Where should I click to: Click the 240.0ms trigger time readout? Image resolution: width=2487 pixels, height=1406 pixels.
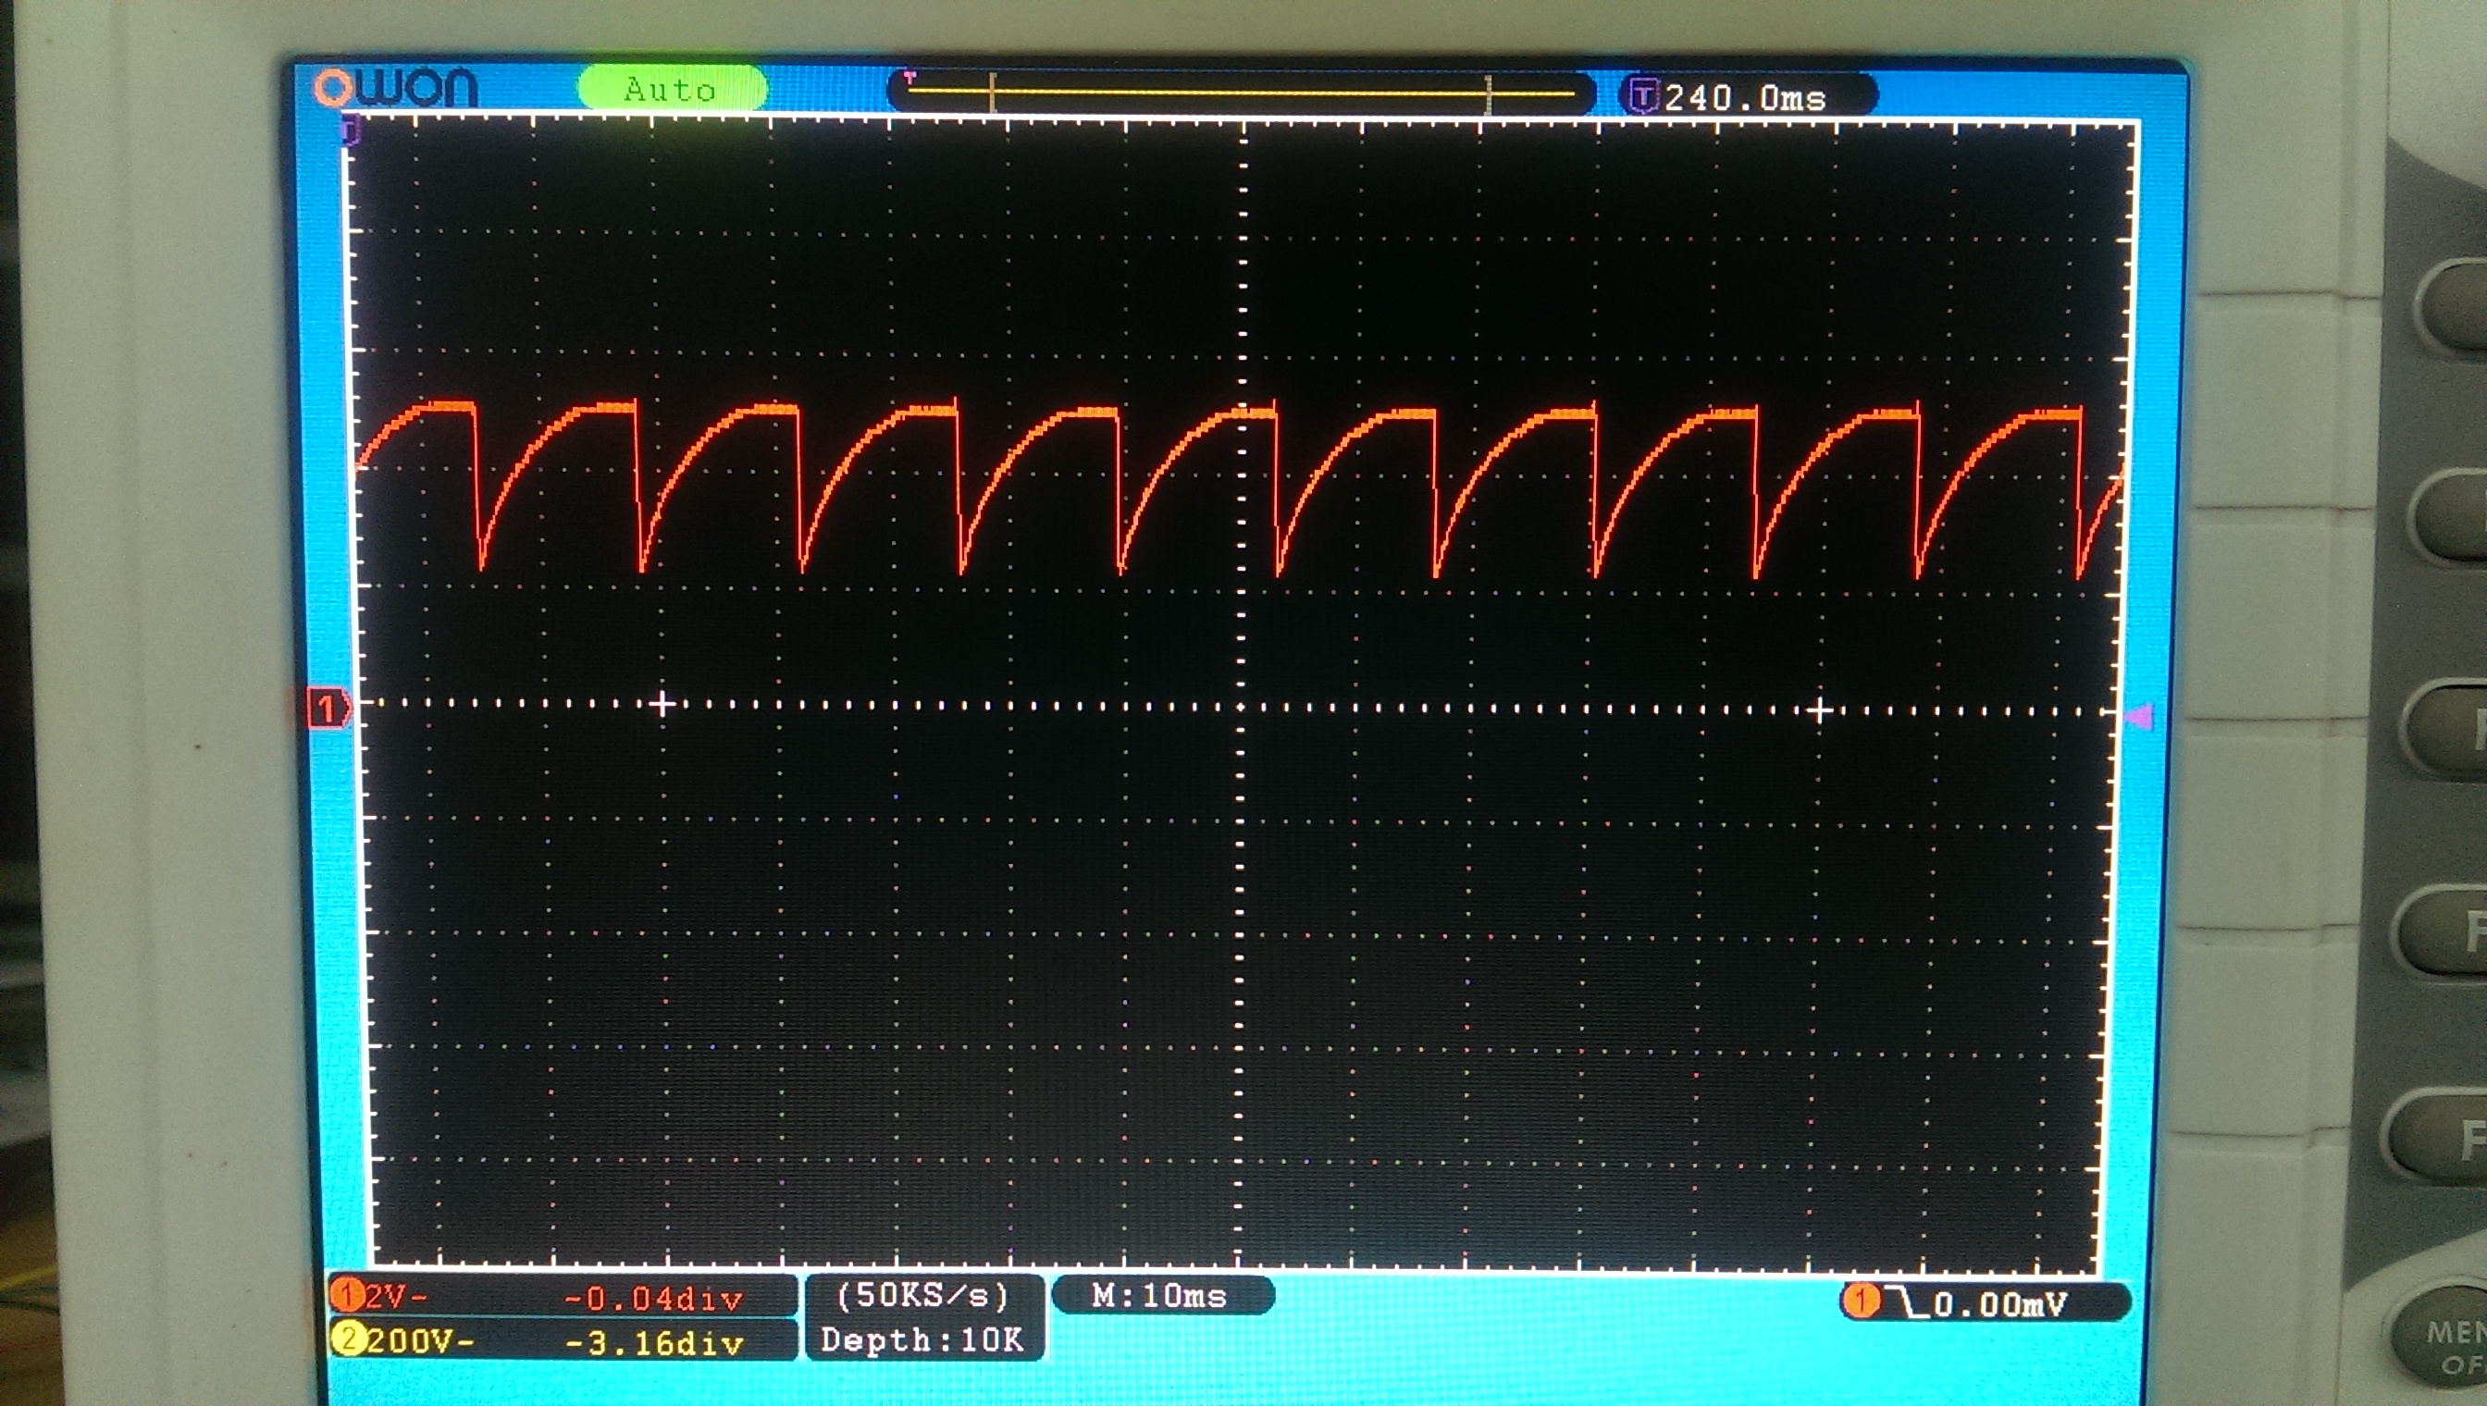(x=1745, y=97)
